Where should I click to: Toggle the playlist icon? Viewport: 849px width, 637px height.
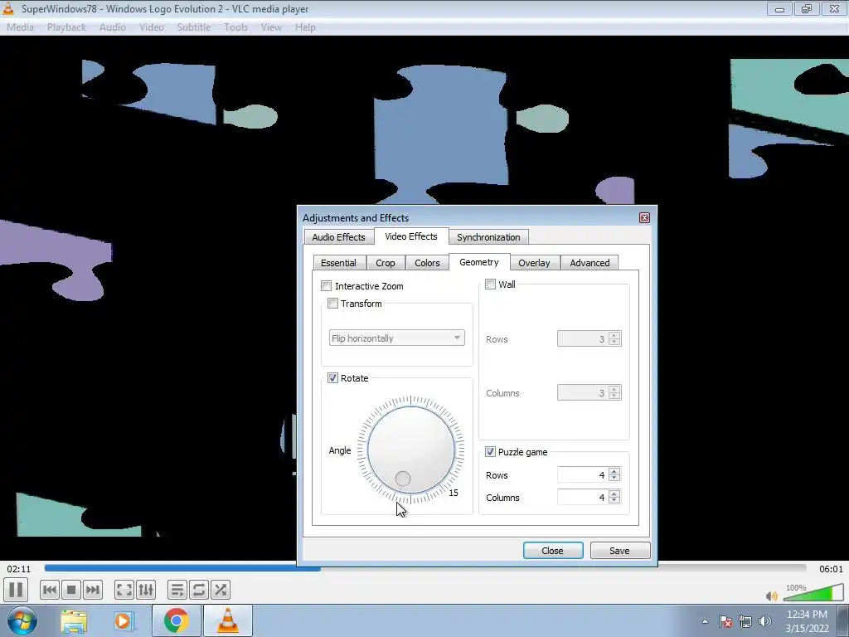pyautogui.click(x=177, y=590)
